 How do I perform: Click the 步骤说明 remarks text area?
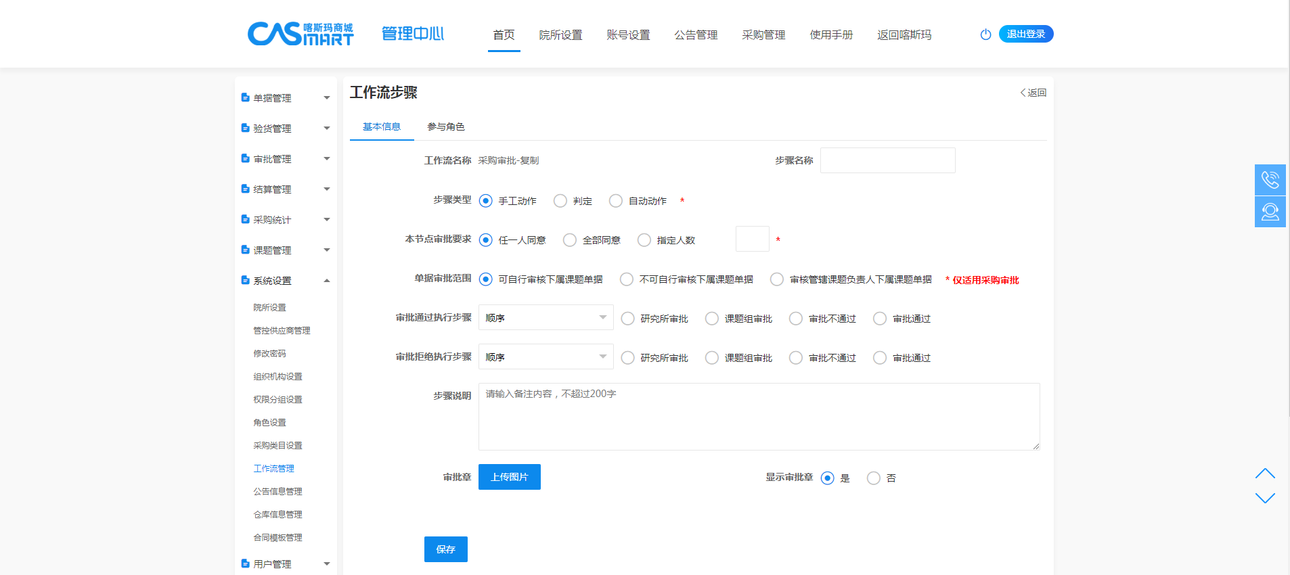[x=758, y=417]
